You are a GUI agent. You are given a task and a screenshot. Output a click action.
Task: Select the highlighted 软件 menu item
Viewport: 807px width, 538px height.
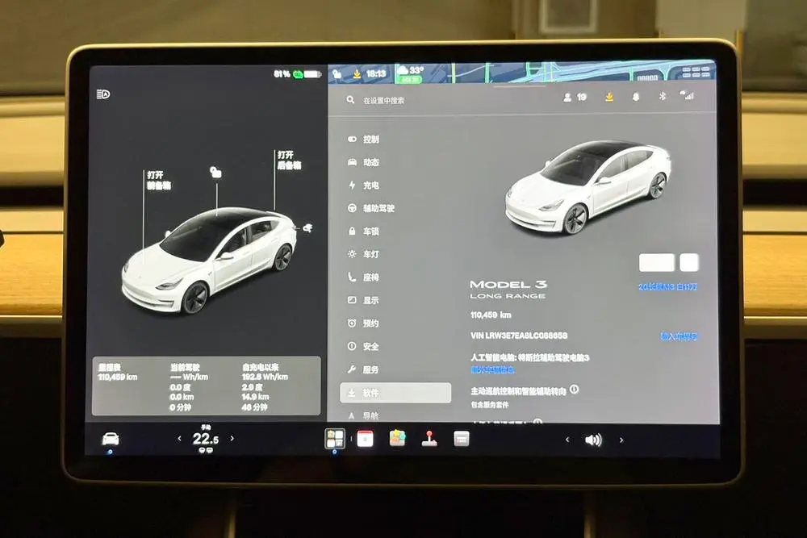[x=395, y=393]
